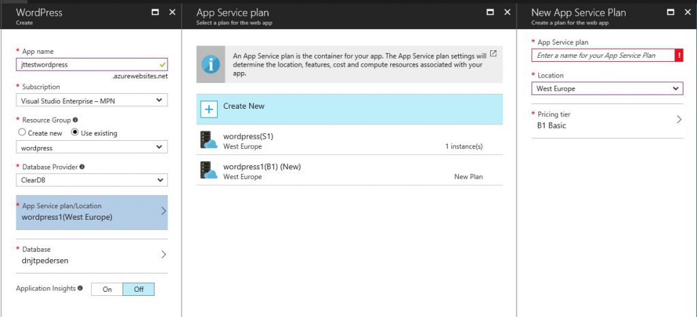
Task: Click the Database Provider info icon
Action: click(x=82, y=167)
